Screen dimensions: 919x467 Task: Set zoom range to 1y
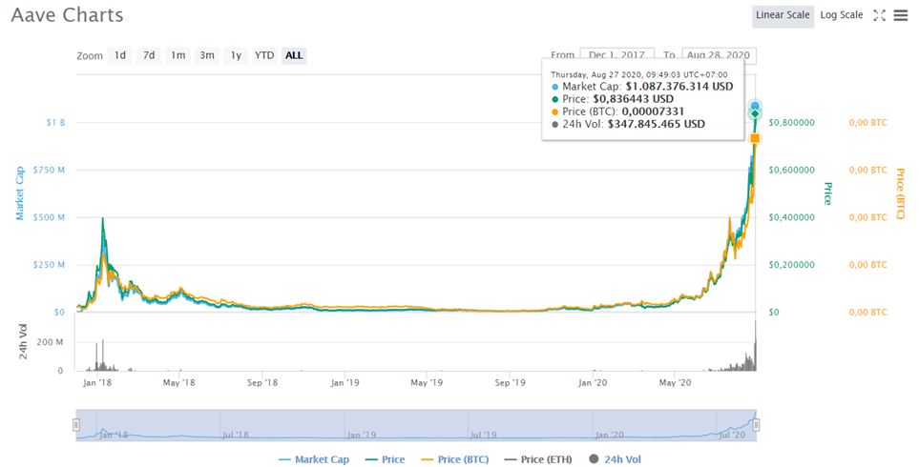tap(236, 55)
